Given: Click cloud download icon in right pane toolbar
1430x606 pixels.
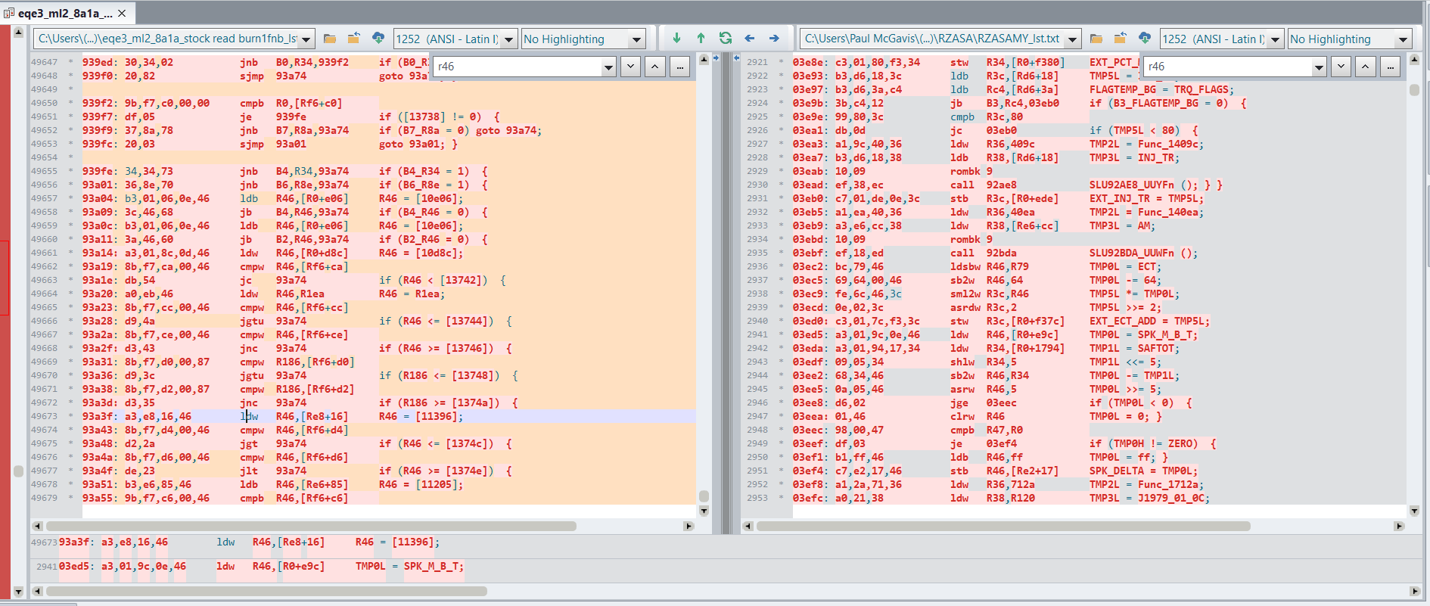Looking at the screenshot, I should pyautogui.click(x=1145, y=39).
